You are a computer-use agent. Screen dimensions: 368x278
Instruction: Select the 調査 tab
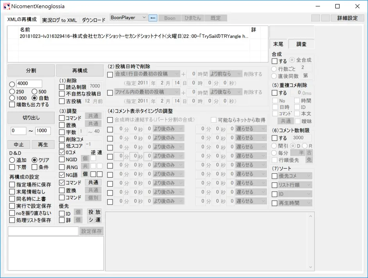[301, 44]
